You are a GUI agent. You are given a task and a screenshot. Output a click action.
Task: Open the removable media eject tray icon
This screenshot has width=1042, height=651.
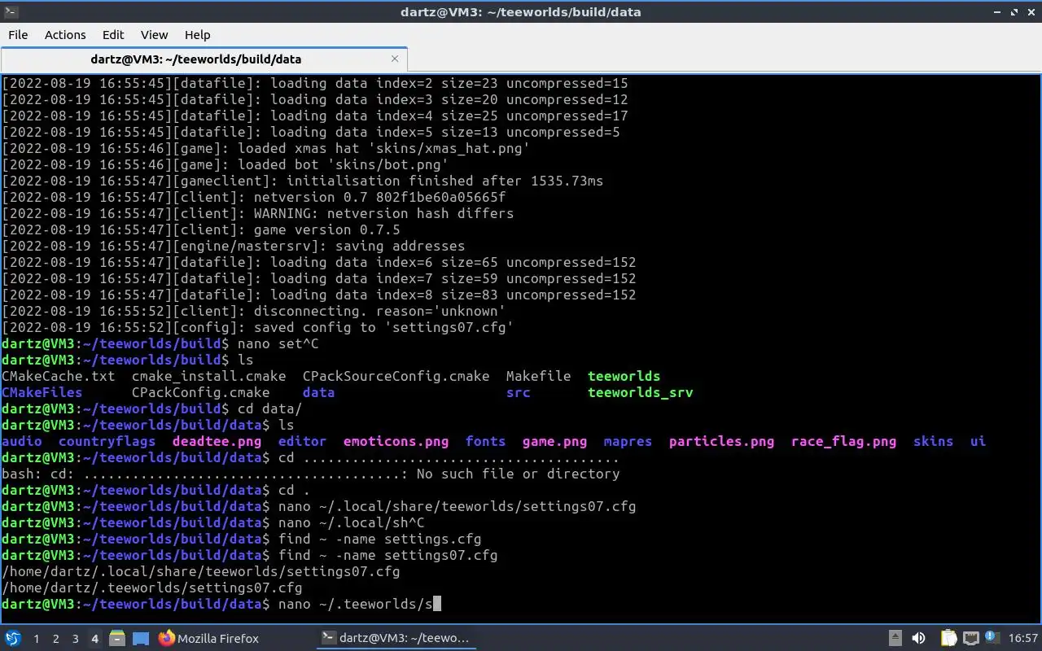click(895, 638)
